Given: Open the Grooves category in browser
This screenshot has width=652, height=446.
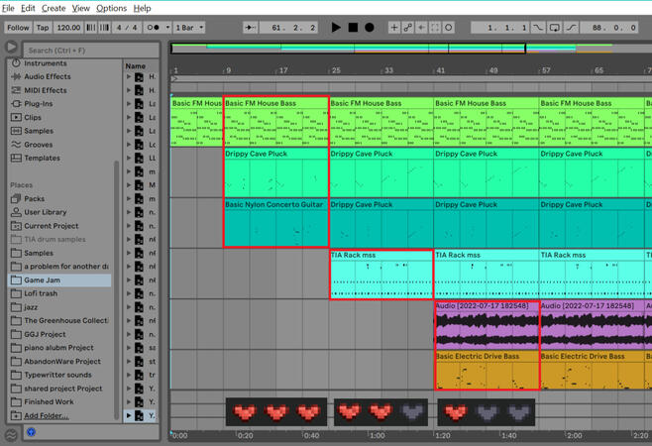Looking at the screenshot, I should coord(39,145).
